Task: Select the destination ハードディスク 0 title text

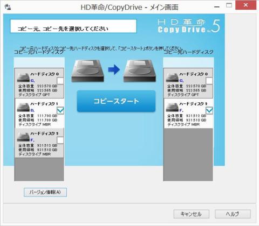Action: (193, 74)
